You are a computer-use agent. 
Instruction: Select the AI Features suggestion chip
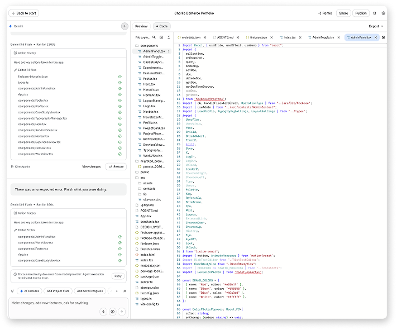tap(30, 291)
